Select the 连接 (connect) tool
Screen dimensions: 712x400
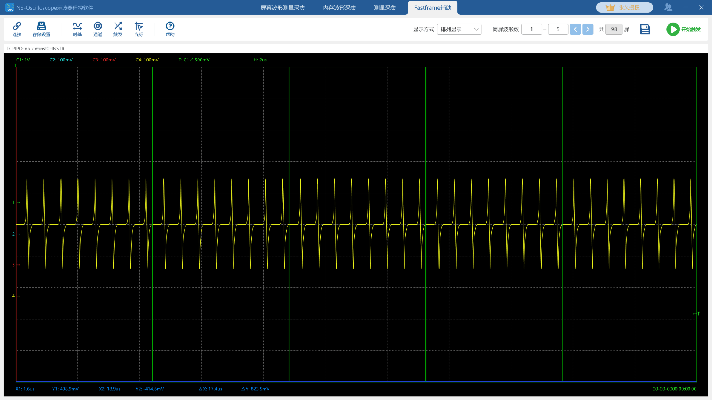pyautogui.click(x=17, y=29)
